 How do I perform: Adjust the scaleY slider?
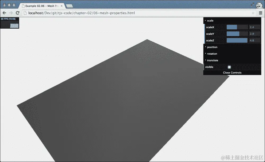pos(237,34)
